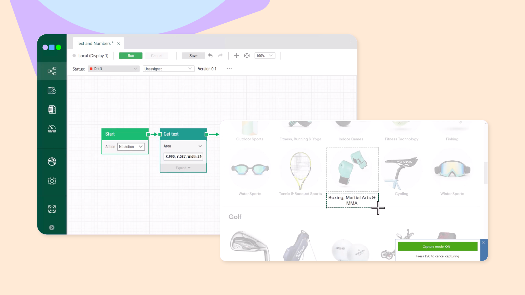
Task: Open the help lifebuoy sidebar icon
Action: coord(52,209)
